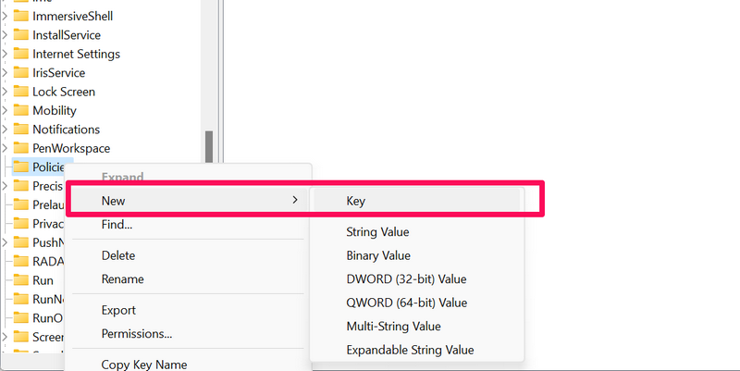Screen dimensions: 740x371
Task: Click the Notifications folder icon
Action: 20,130
